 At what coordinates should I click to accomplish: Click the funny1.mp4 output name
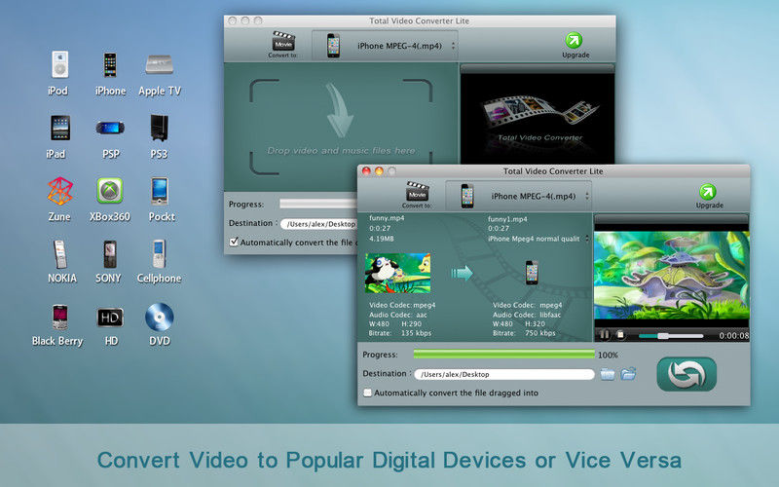(507, 218)
